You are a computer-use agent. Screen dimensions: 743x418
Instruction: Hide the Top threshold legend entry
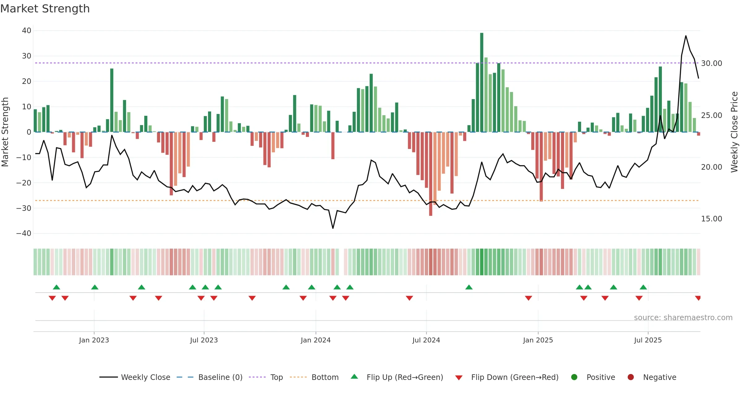click(266, 377)
